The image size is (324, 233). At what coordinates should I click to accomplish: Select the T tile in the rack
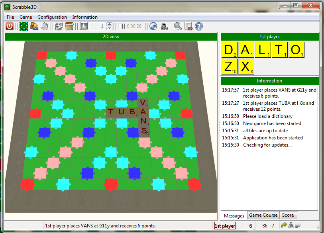[x=280, y=50]
